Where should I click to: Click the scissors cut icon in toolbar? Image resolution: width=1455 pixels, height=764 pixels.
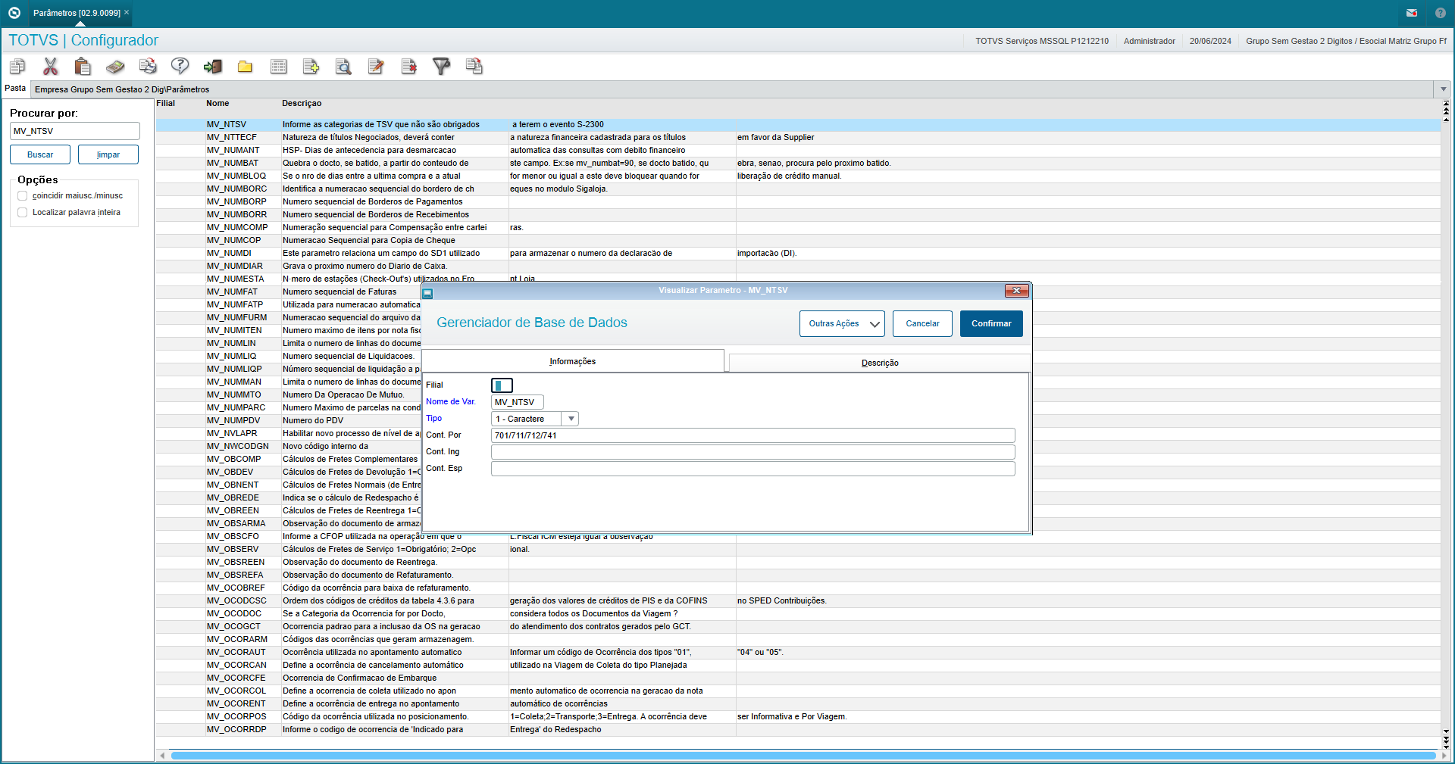click(51, 67)
